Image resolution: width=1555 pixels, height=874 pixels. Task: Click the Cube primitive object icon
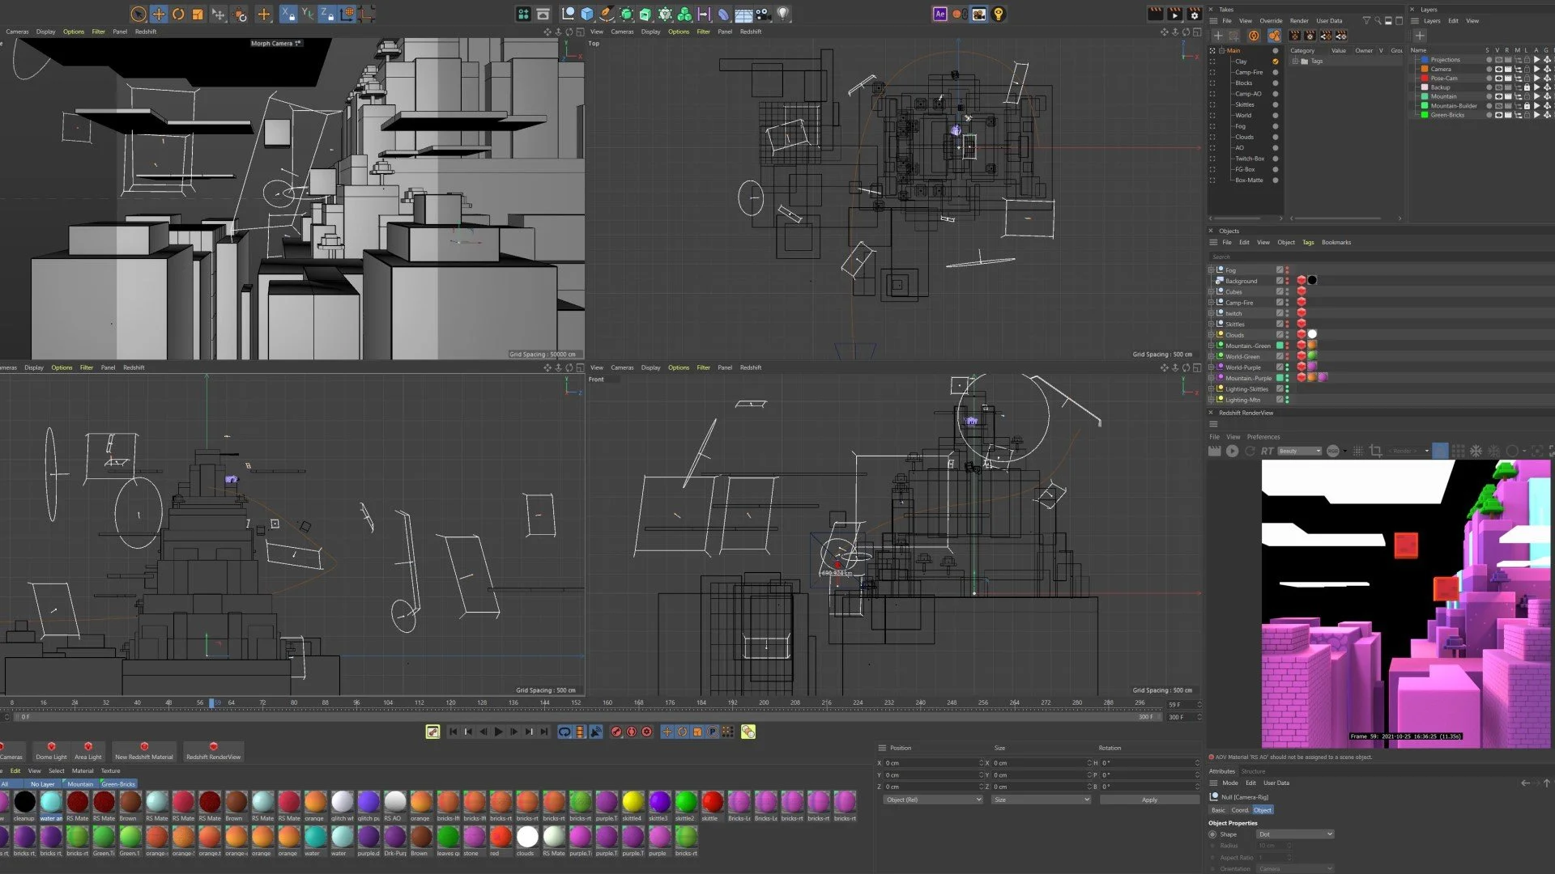pyautogui.click(x=587, y=14)
